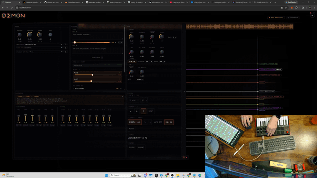This screenshot has height=178, width=317.
Task: Click the engine steps knob showing 8
Action: tap(162, 36)
